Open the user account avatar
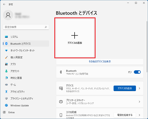Image resolution: width=148 pixels, height=119 pixels. pos(8,15)
